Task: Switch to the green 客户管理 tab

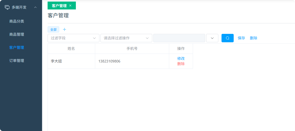Action: coord(59,6)
